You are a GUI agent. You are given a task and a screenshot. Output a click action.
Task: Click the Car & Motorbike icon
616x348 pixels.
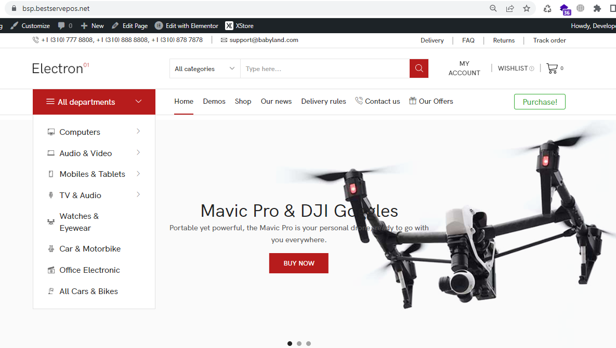coord(51,249)
